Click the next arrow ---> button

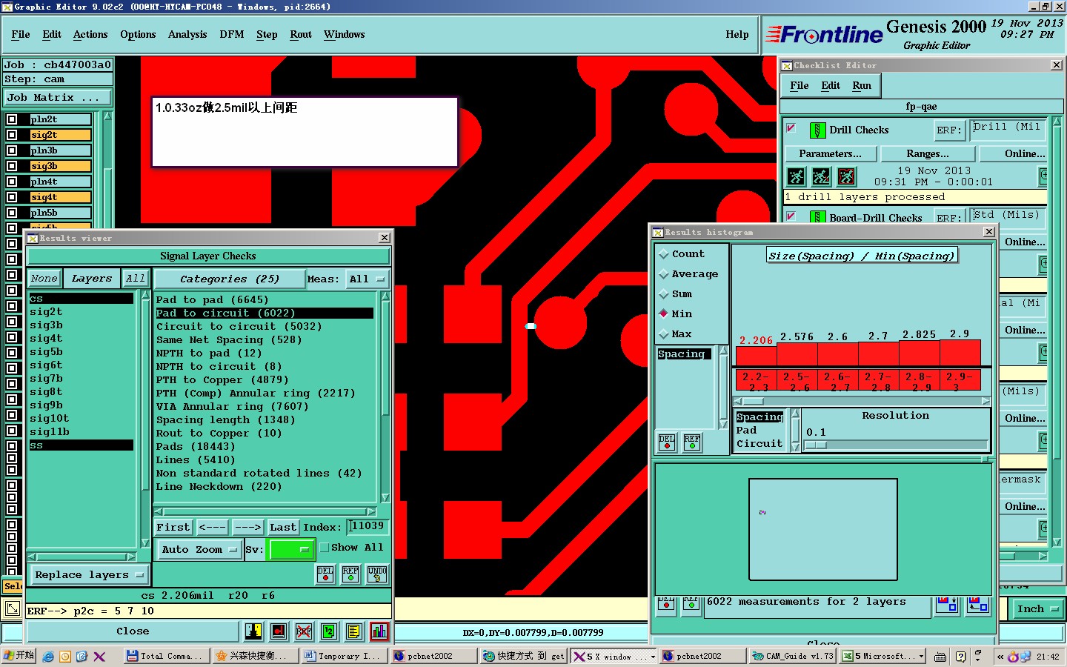[247, 527]
